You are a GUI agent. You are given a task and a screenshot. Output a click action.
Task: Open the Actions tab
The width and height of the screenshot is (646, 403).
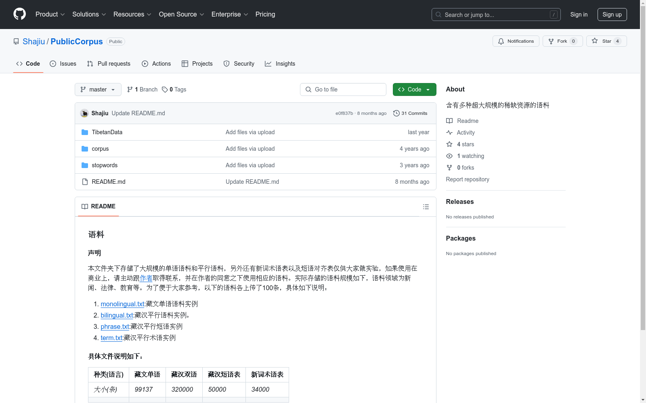156,64
